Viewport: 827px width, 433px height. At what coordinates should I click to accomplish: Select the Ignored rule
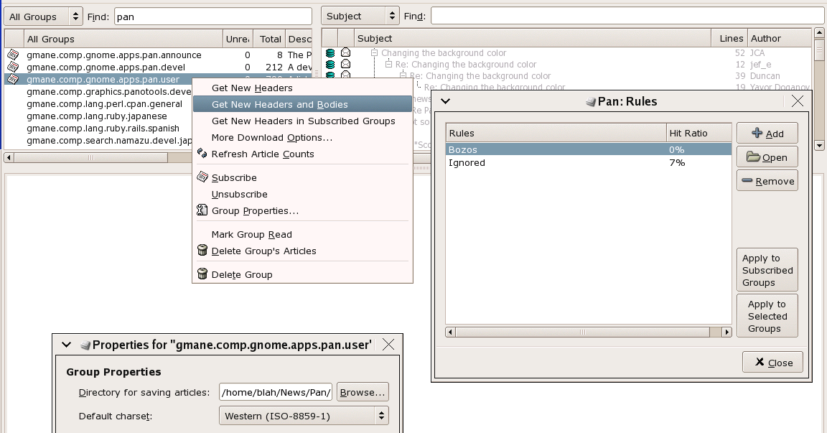(589, 162)
